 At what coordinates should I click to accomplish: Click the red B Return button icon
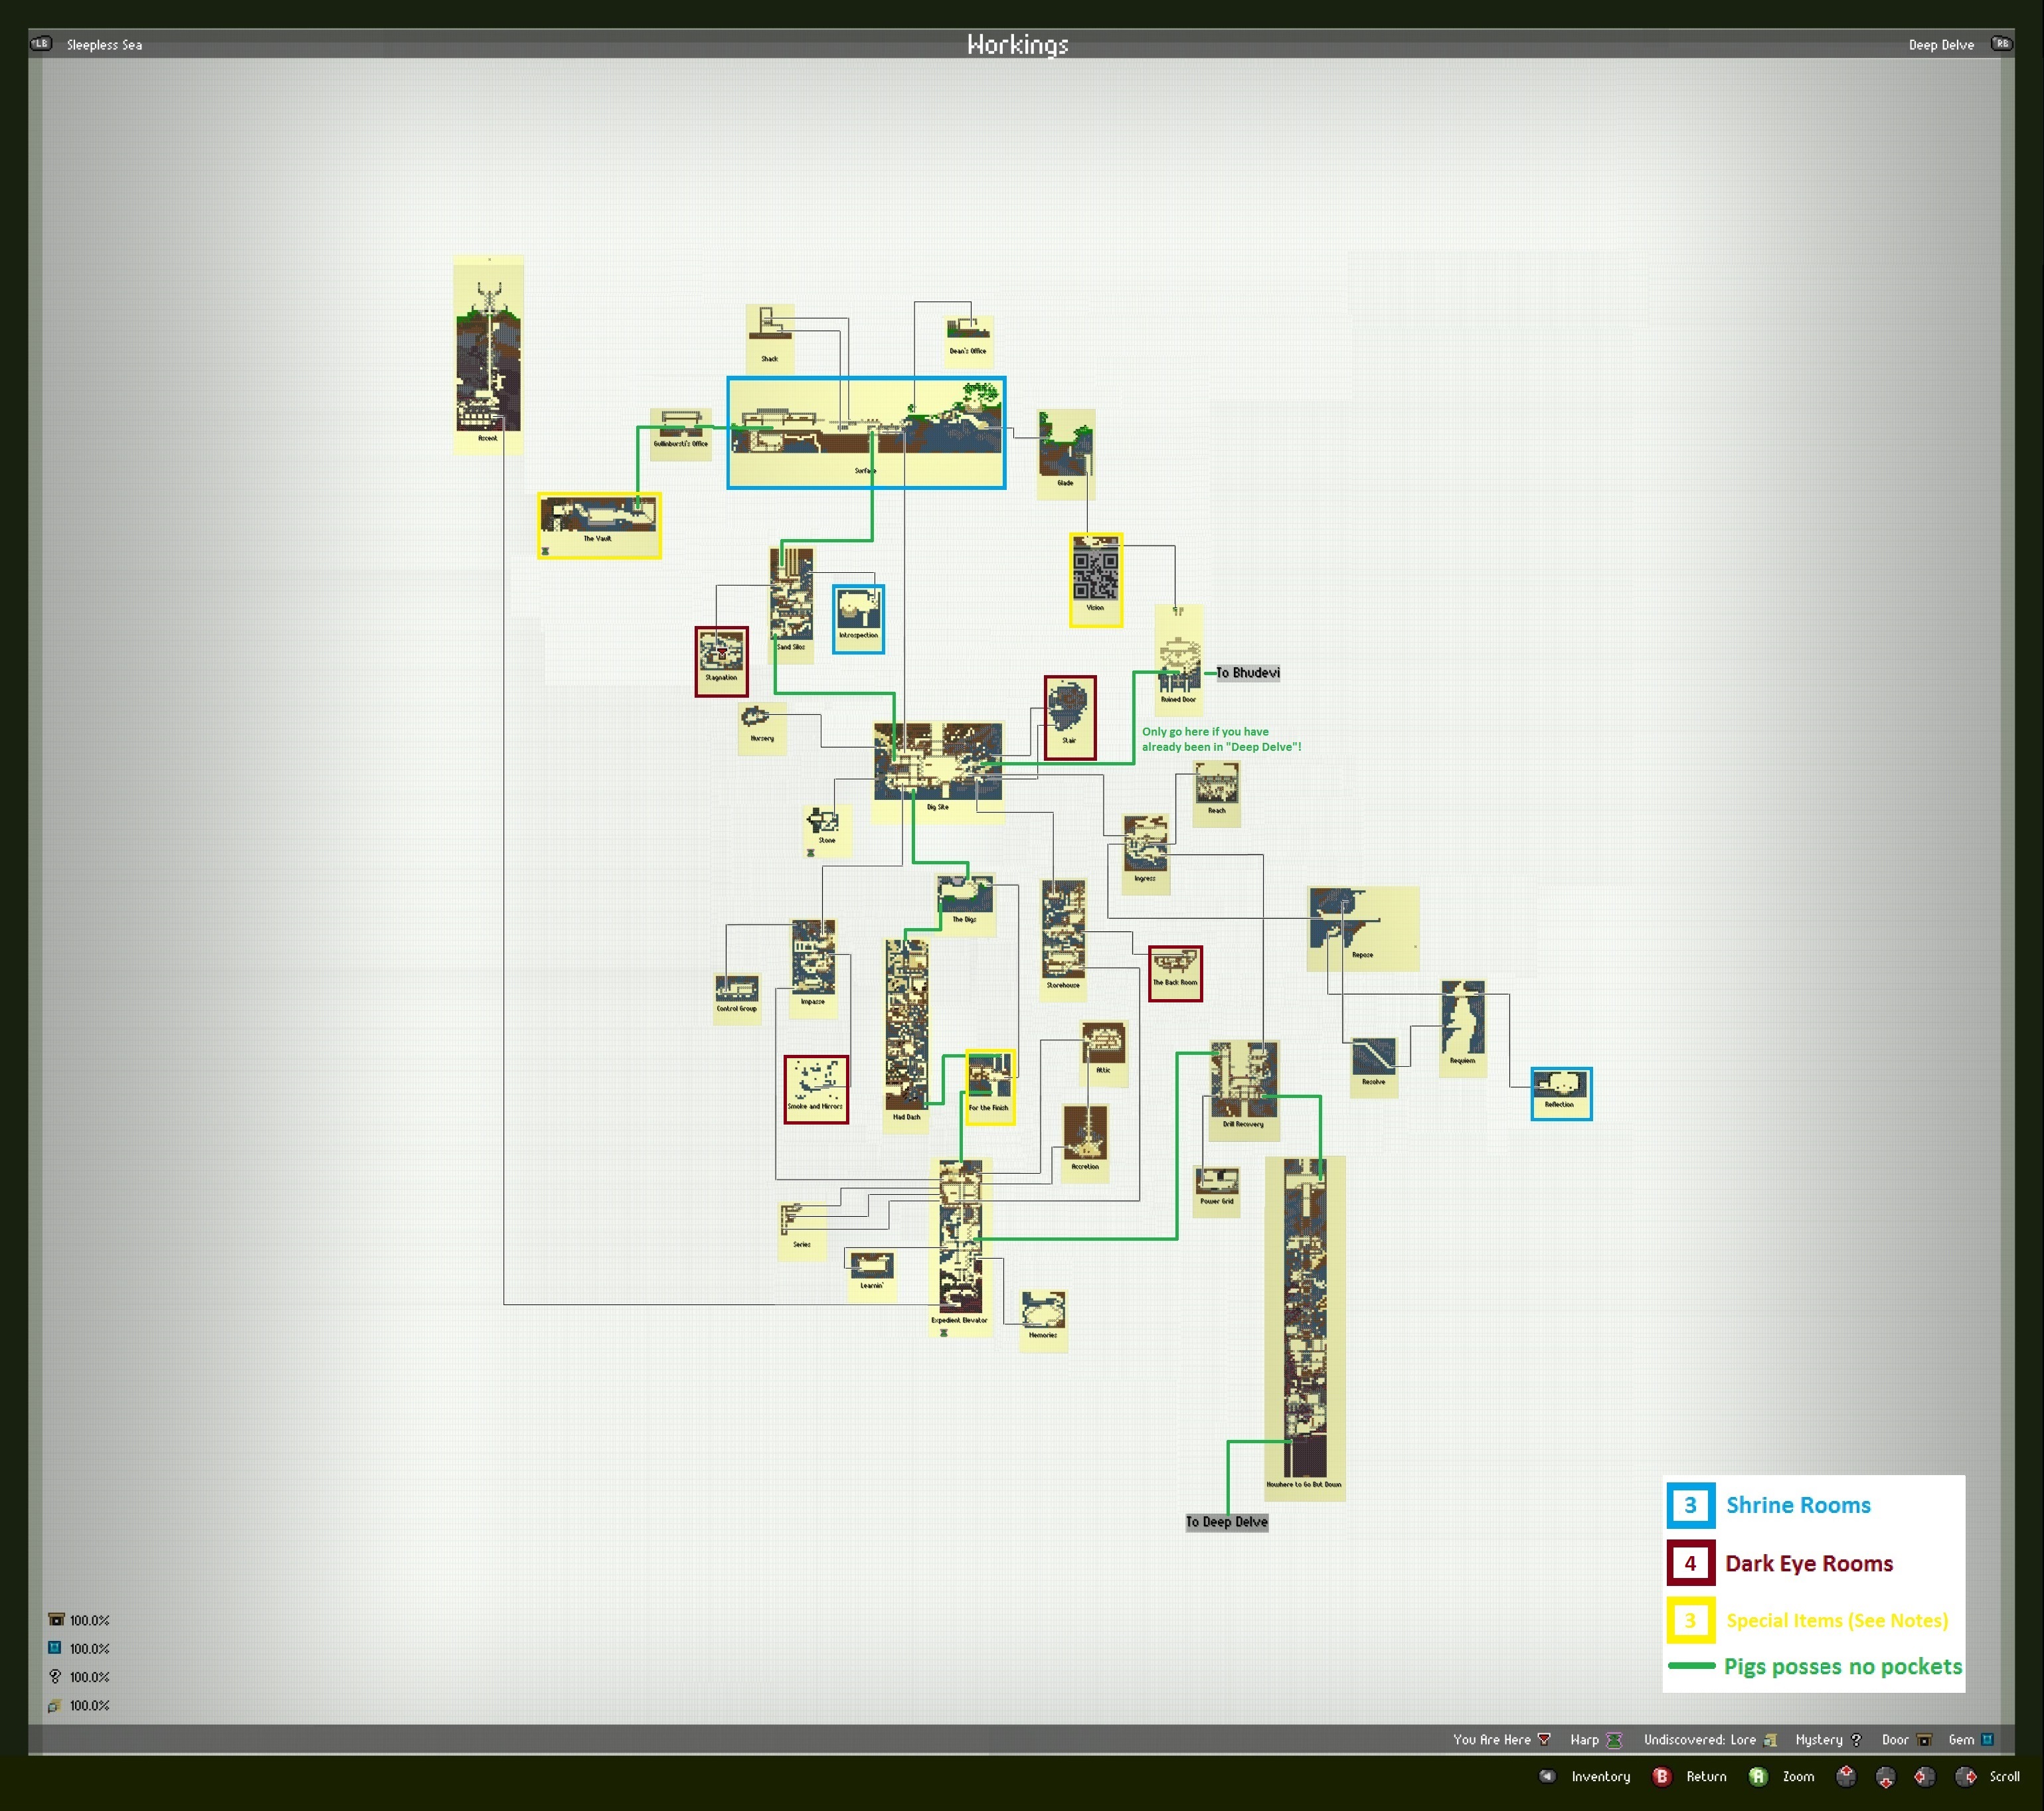(1661, 1776)
